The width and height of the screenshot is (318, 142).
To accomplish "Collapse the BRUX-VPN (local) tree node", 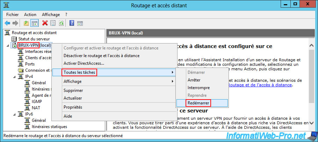I will [8, 45].
